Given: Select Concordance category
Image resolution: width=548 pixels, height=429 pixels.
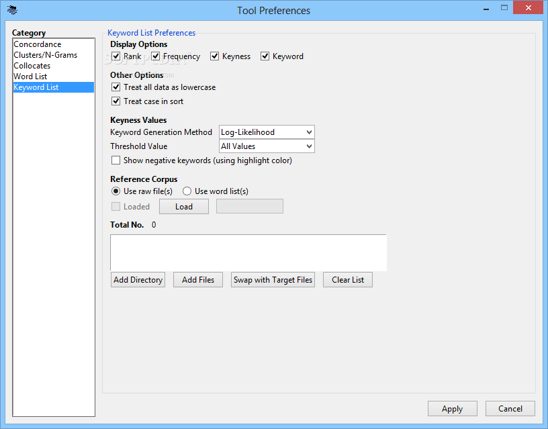Looking at the screenshot, I should [54, 44].
